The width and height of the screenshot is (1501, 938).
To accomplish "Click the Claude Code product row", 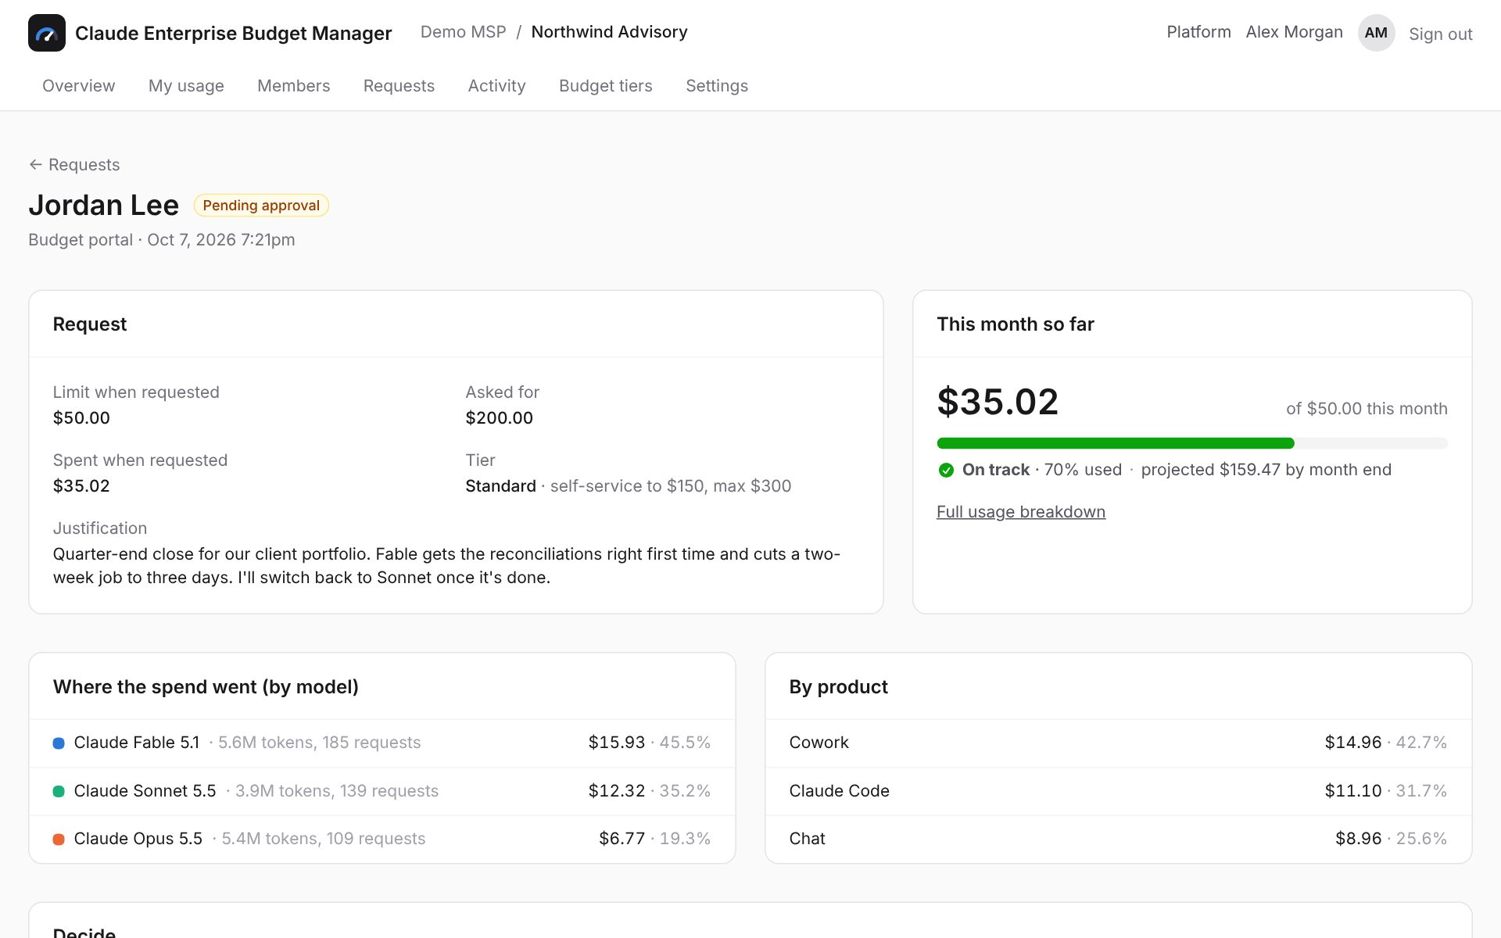I will coord(1118,791).
